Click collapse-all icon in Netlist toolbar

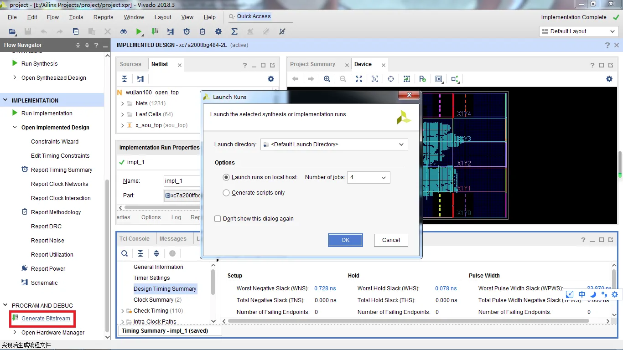tap(125, 79)
